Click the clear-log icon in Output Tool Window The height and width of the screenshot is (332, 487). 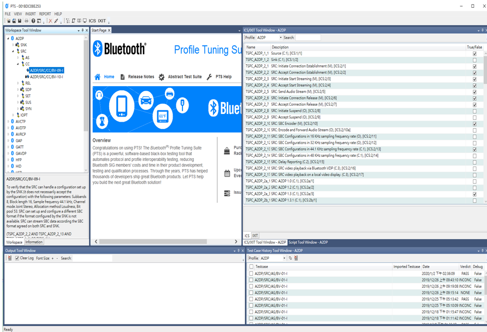10,258
